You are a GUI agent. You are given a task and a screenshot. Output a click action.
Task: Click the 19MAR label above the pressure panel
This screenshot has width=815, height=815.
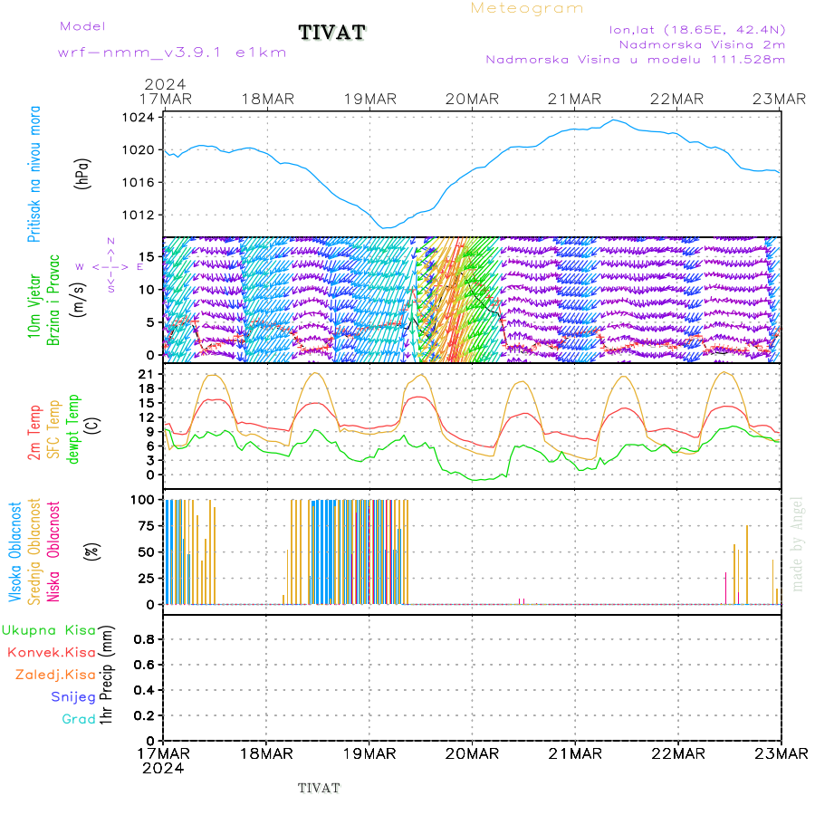[369, 100]
